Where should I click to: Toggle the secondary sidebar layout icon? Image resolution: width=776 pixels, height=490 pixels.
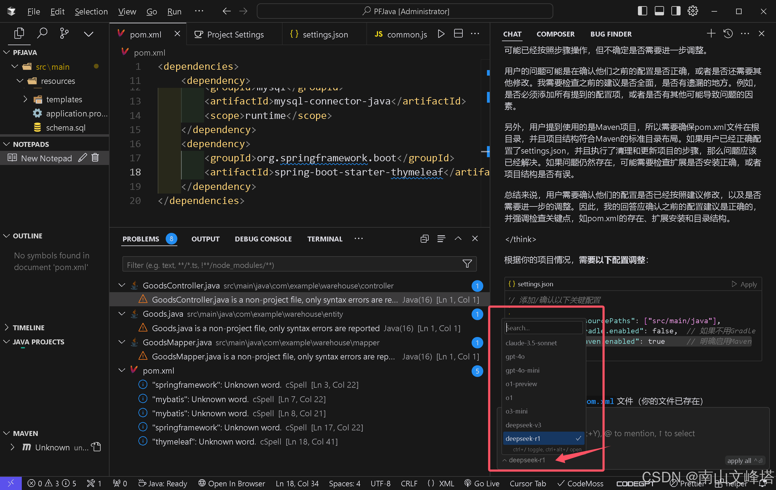[676, 11]
